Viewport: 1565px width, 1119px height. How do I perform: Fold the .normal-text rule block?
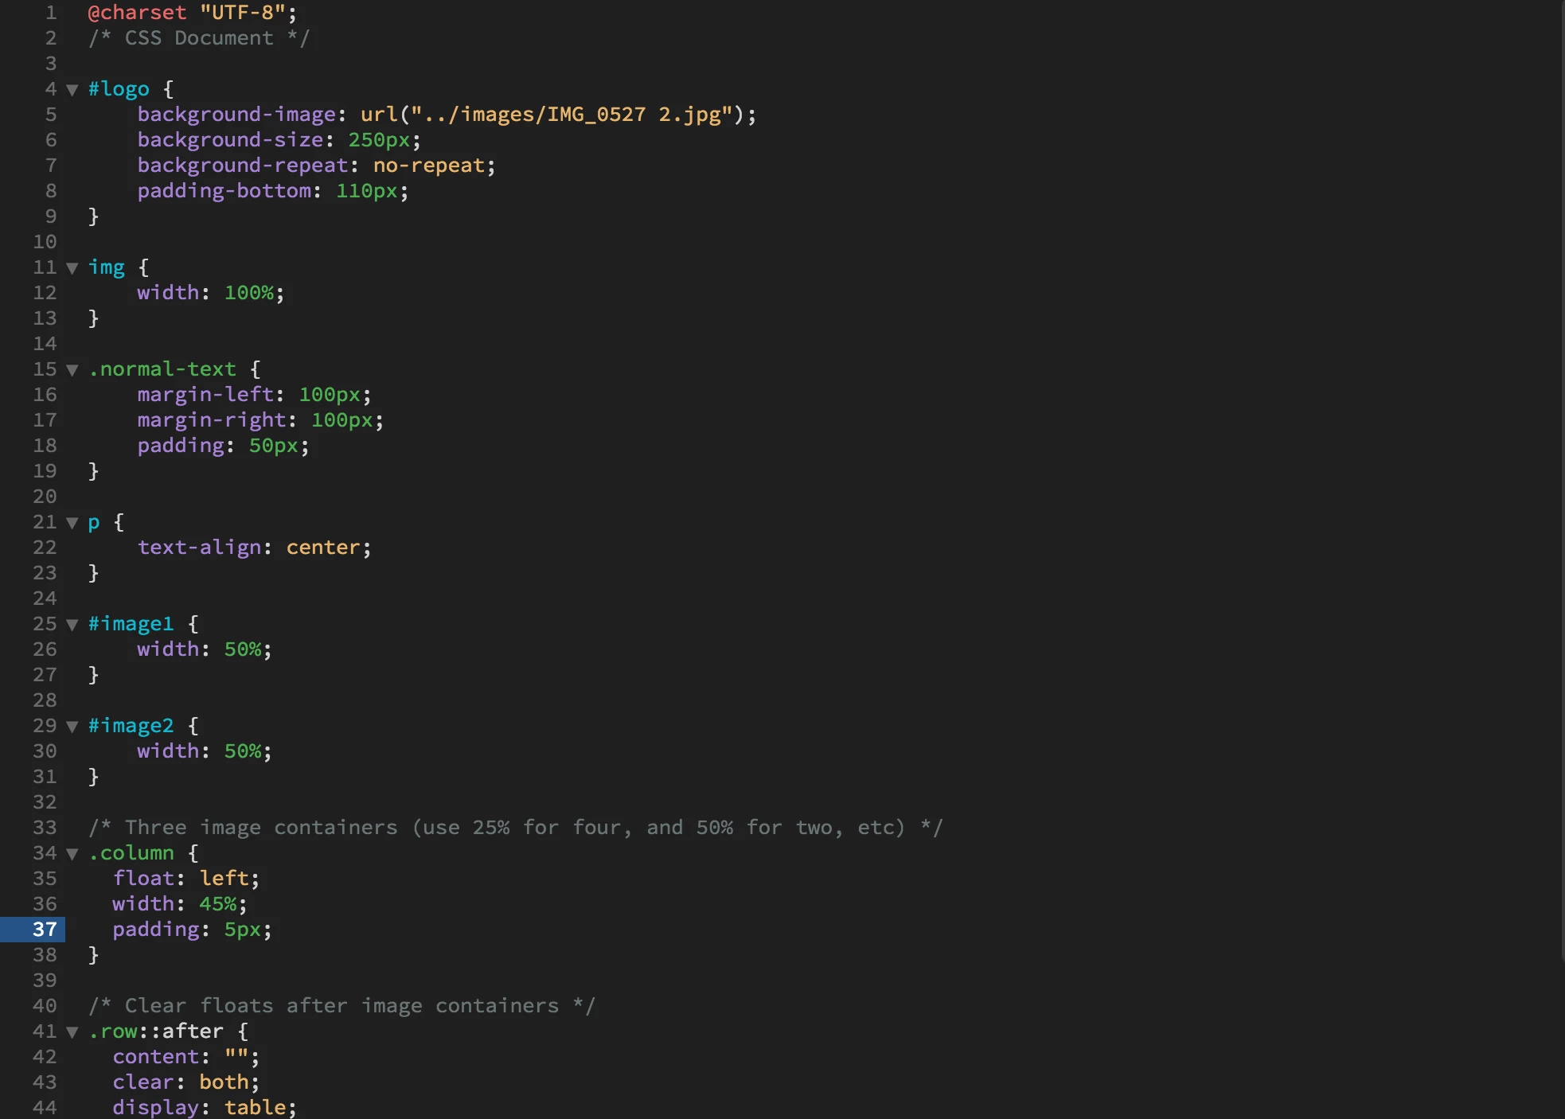[x=72, y=370]
